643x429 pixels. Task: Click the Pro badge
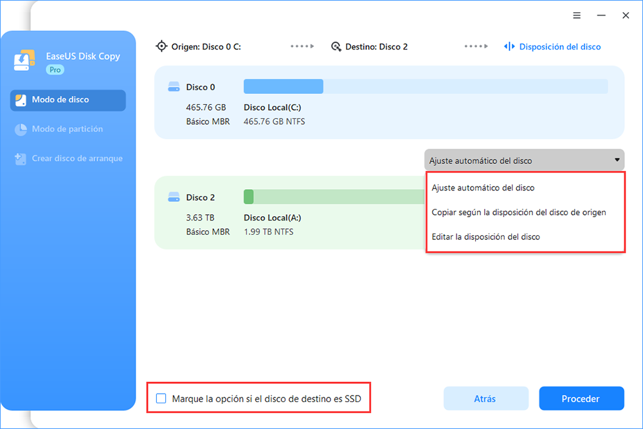tap(55, 69)
